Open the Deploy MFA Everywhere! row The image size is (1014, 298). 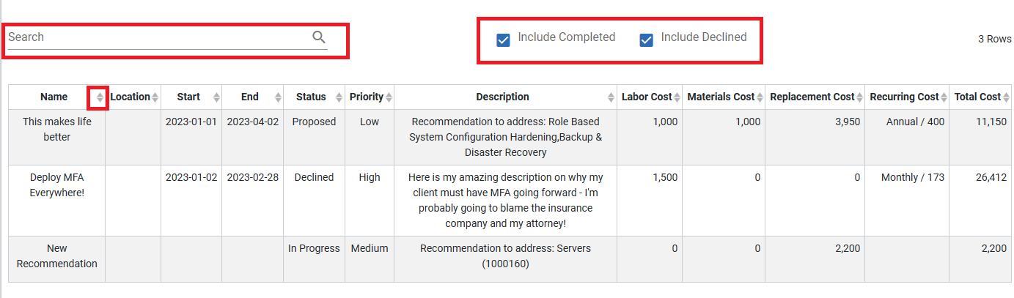(x=510, y=201)
